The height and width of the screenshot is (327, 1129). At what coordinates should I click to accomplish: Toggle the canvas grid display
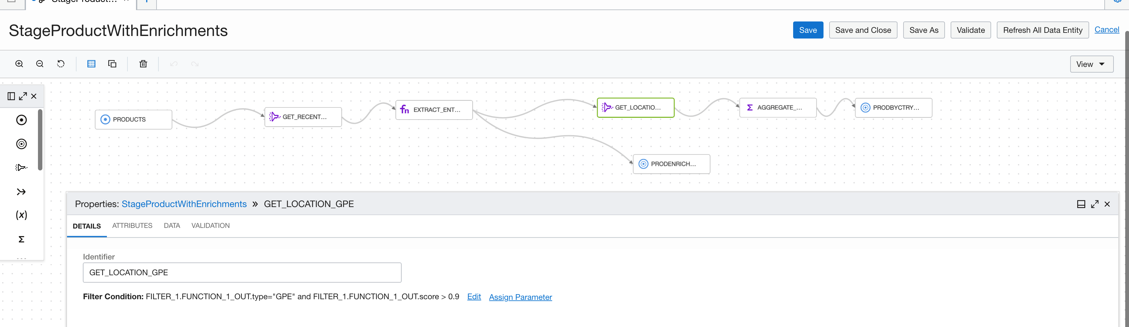coord(91,63)
